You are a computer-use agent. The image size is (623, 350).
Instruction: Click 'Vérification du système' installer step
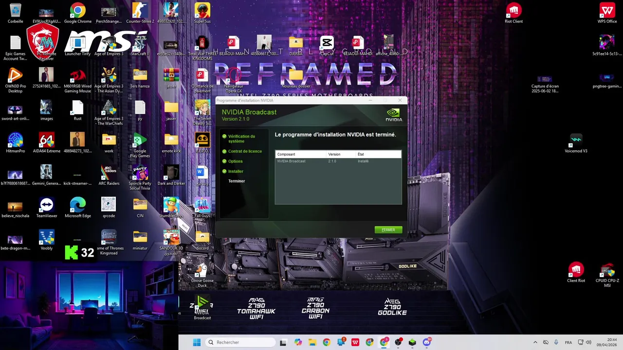[241, 139]
